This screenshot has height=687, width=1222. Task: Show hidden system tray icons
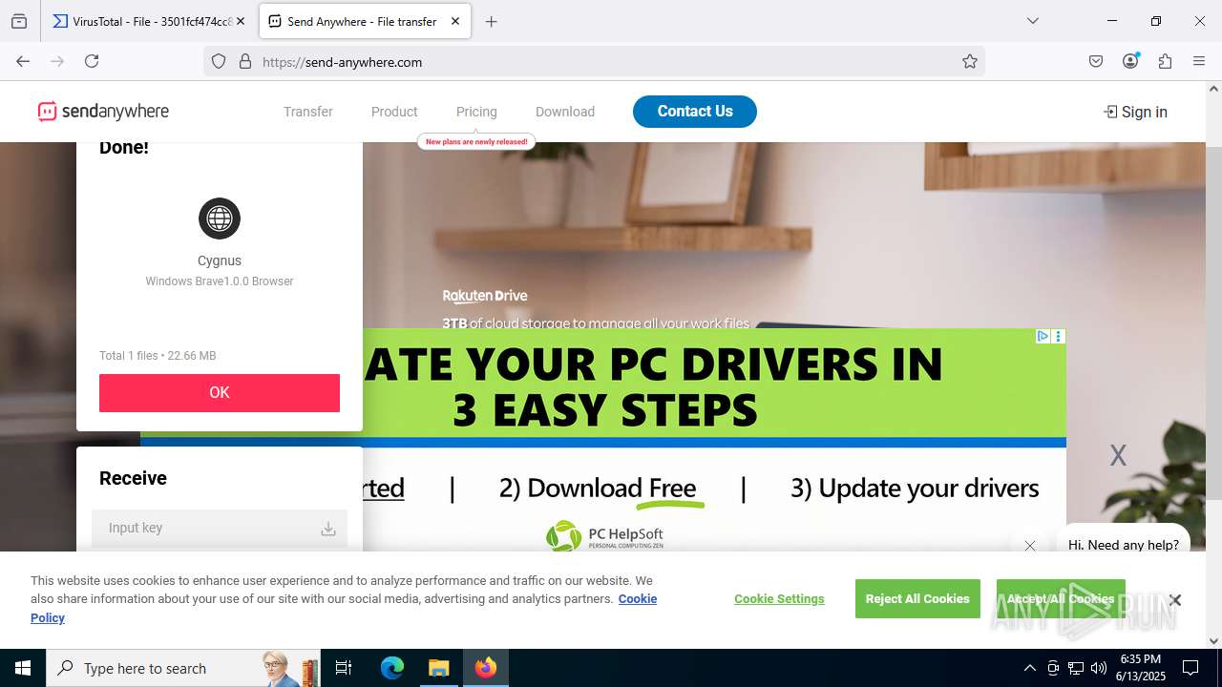pos(1029,668)
